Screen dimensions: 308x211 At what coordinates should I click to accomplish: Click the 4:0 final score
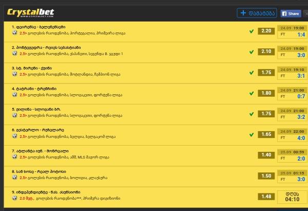pyautogui.click(x=301, y=138)
